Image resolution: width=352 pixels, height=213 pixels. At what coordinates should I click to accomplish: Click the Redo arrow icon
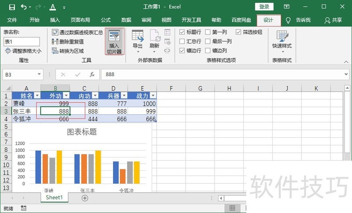tap(38, 7)
